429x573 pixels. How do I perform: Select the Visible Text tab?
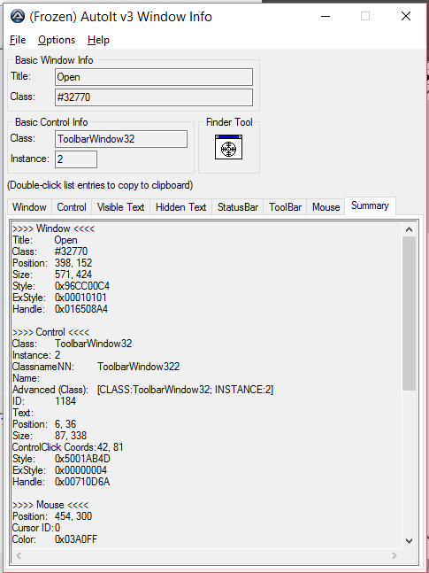(x=121, y=207)
